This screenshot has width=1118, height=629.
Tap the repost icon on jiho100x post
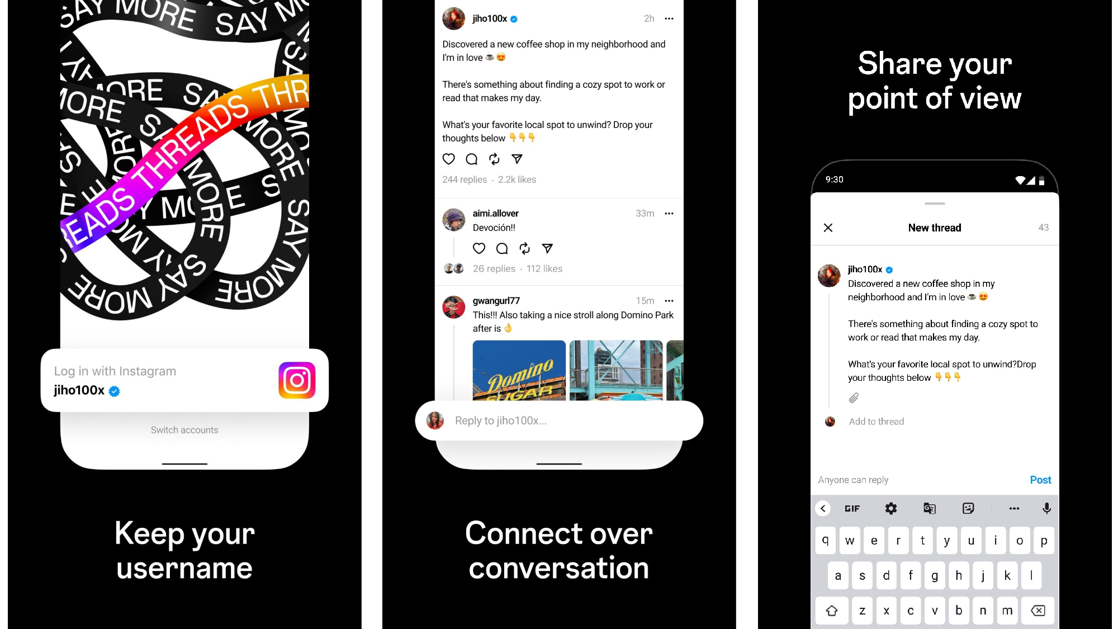pyautogui.click(x=494, y=158)
